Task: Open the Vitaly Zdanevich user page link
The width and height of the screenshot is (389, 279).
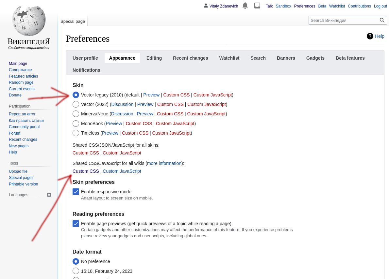Action: coord(224,6)
